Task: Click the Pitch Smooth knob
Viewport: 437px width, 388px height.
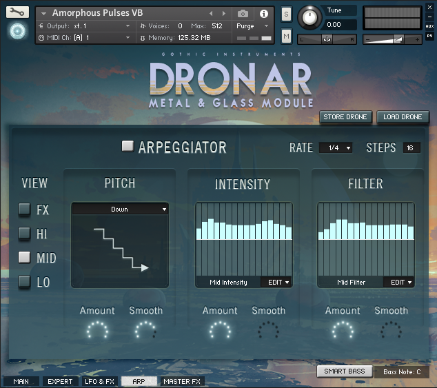Action: [x=145, y=330]
